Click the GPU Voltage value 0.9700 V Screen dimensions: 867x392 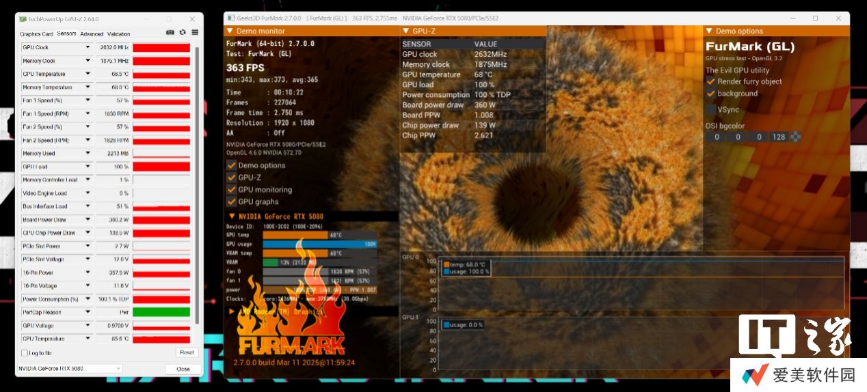(112, 326)
